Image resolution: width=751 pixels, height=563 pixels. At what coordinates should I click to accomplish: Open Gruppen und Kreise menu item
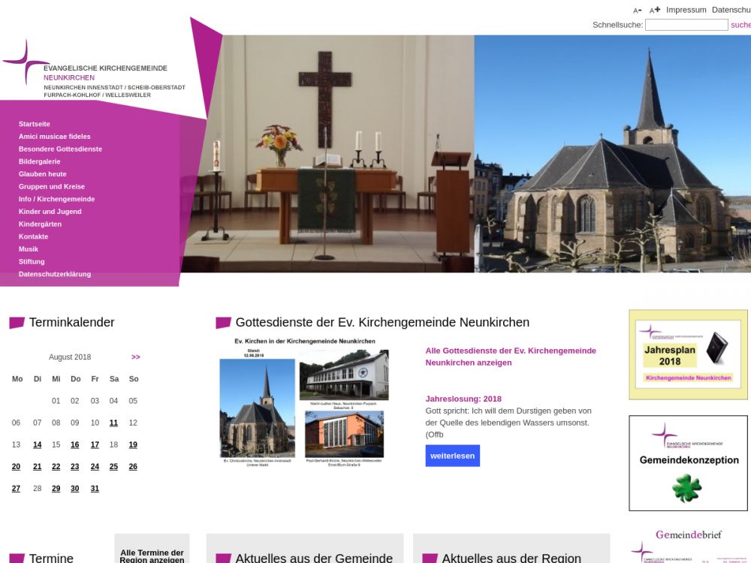(x=52, y=186)
